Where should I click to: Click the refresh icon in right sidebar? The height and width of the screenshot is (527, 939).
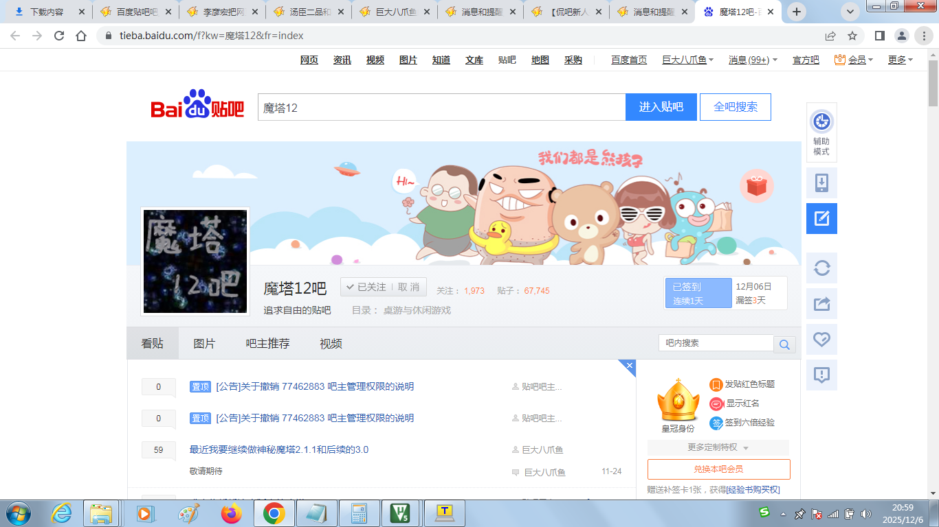821,268
